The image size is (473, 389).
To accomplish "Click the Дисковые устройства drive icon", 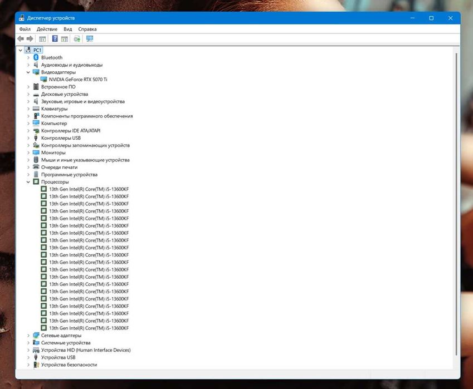I will (x=36, y=94).
